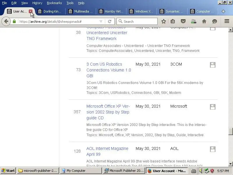Click the green padlock site security icon

point(14,21)
